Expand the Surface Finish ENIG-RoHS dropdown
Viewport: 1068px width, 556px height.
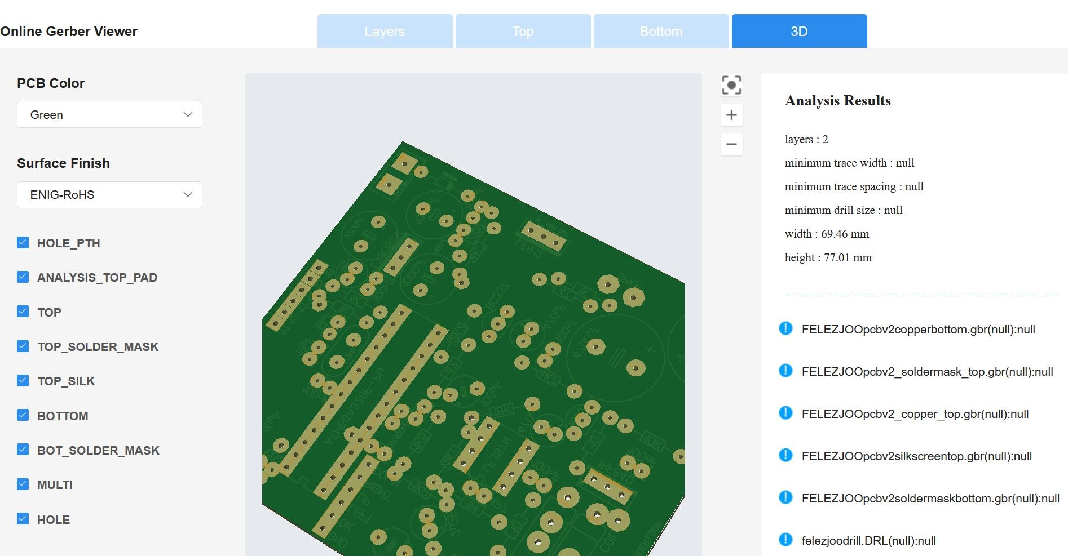(109, 195)
